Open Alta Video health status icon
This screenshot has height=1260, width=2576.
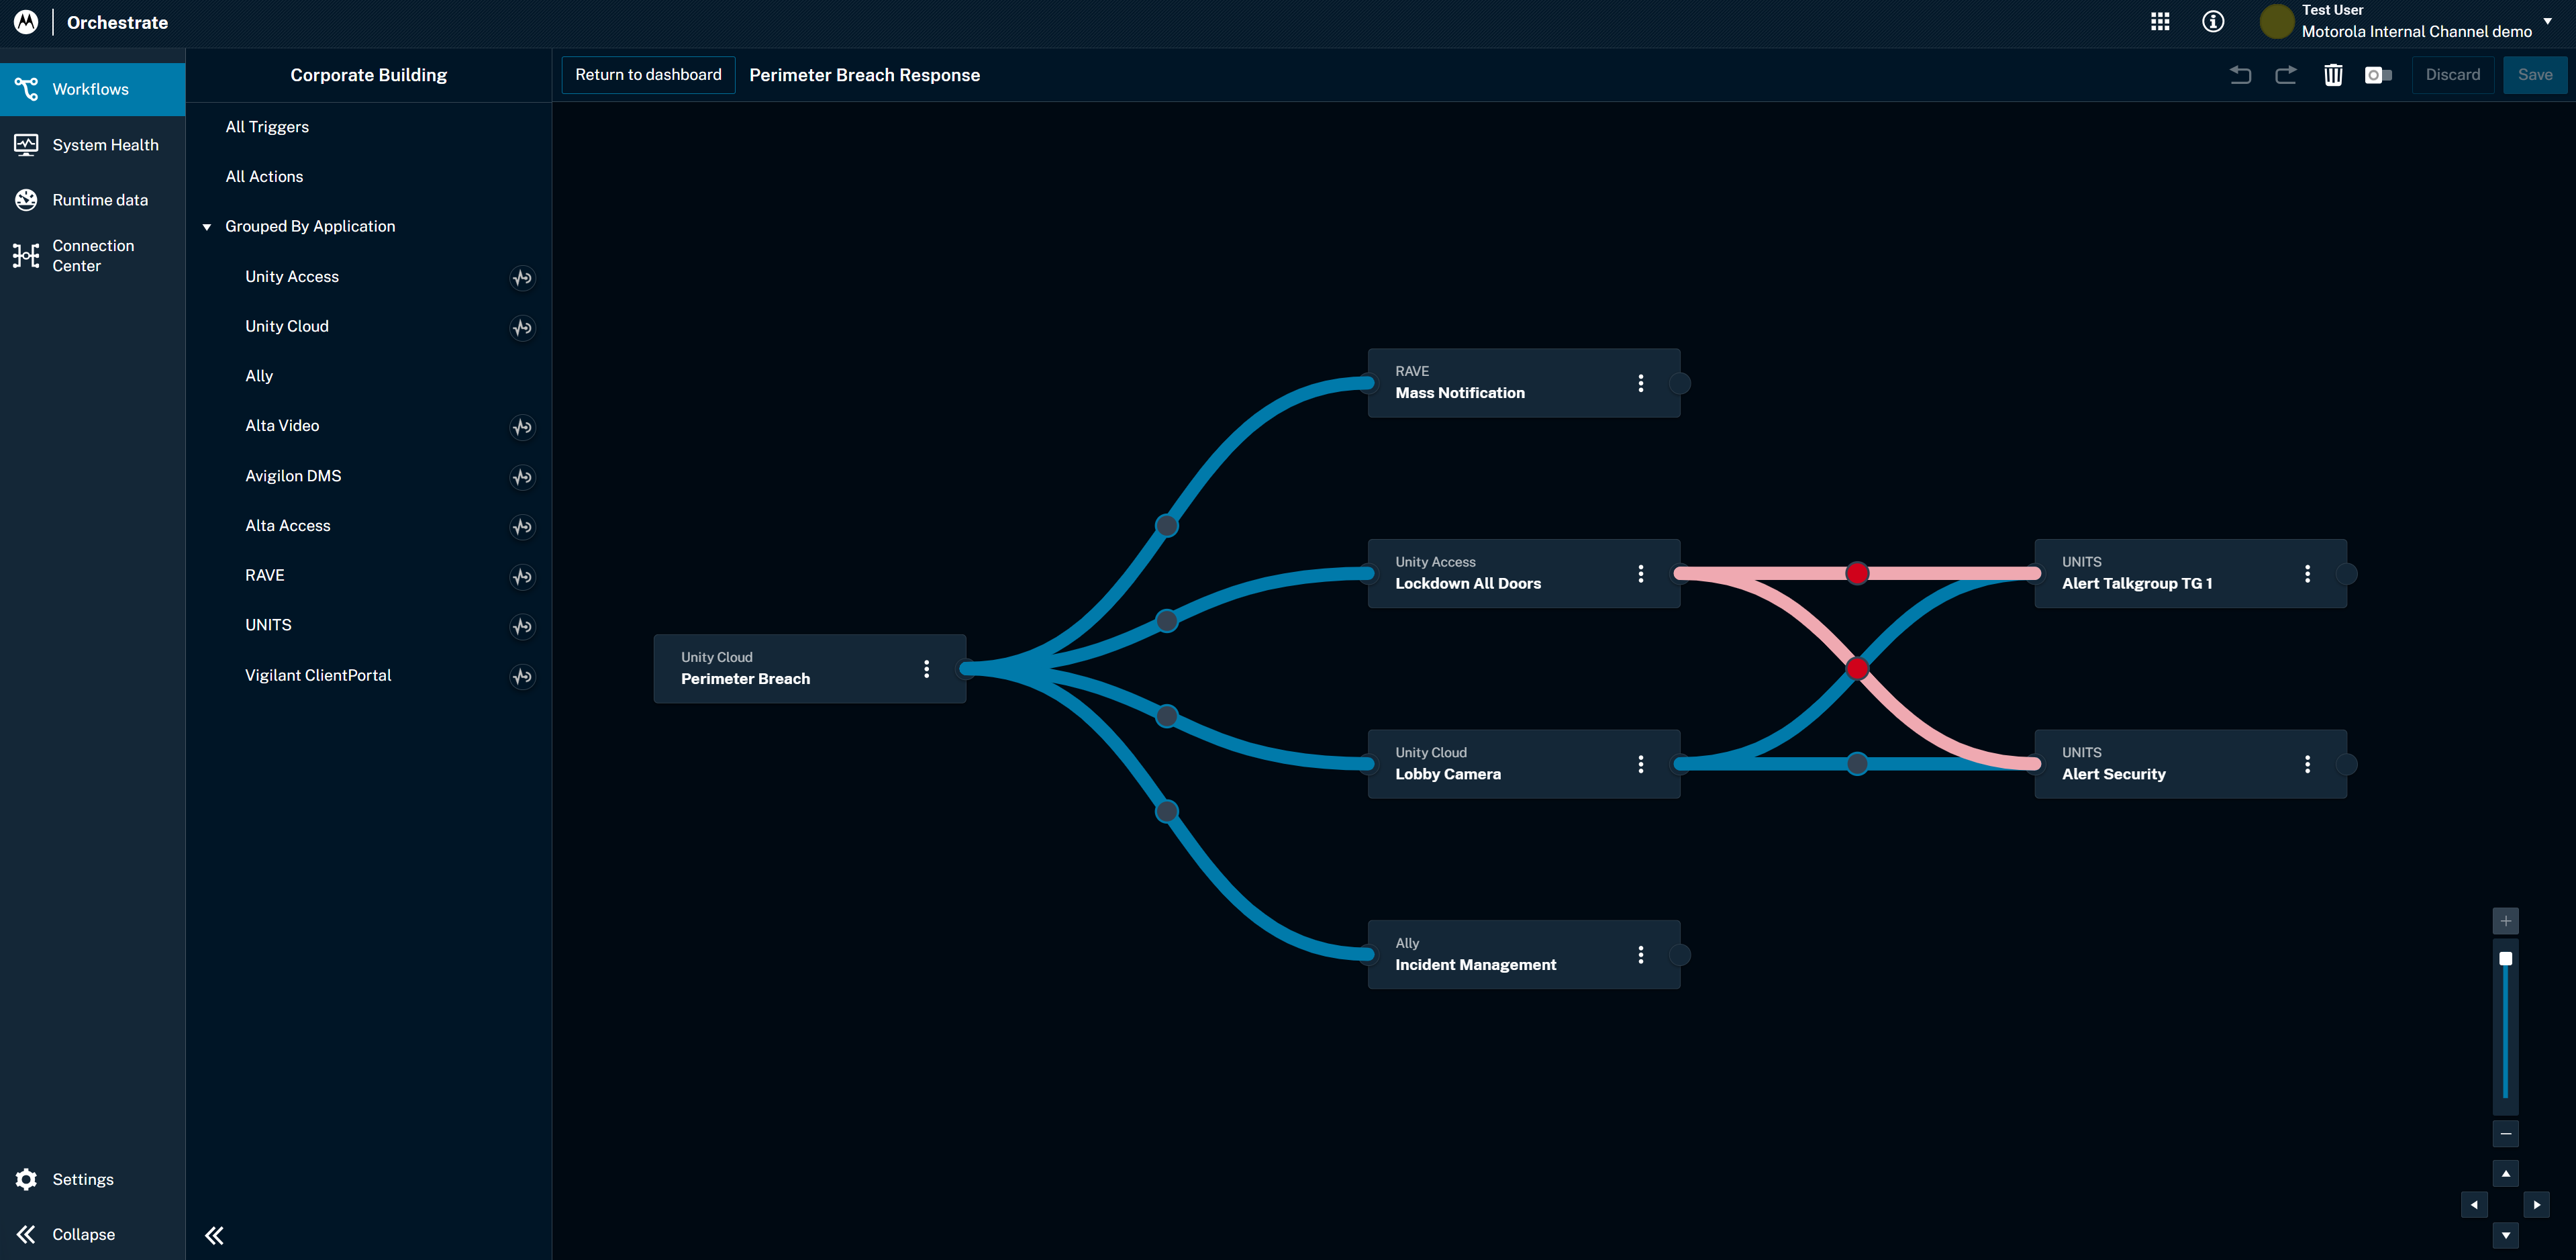pyautogui.click(x=522, y=427)
